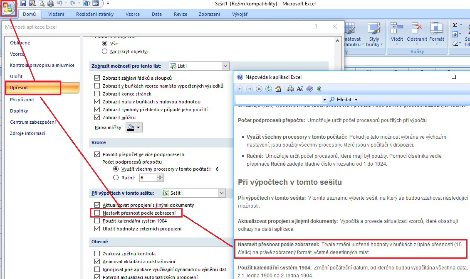Click the Back arrow in Help window
Viewport: 470px width, 279px height.
click(240, 89)
